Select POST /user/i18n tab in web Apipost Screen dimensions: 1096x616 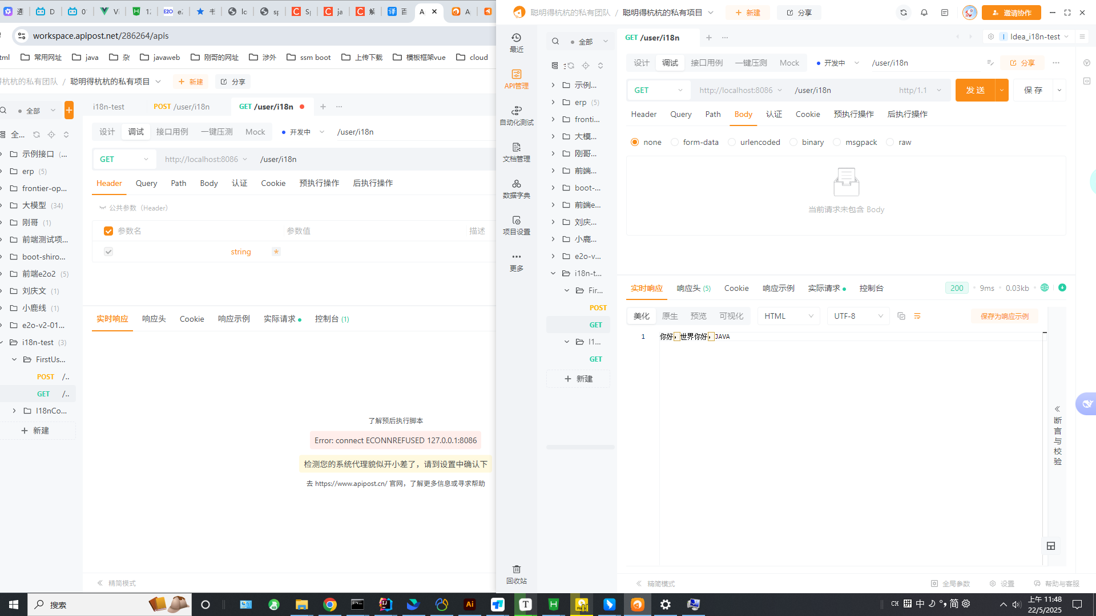click(182, 107)
